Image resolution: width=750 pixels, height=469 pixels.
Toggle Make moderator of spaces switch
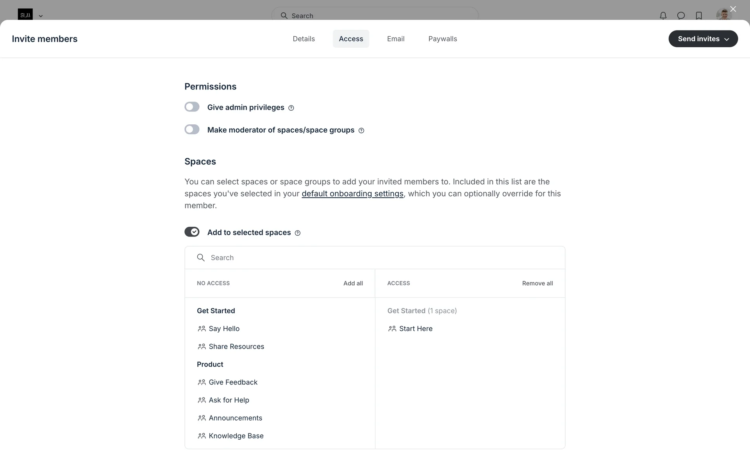pyautogui.click(x=192, y=129)
